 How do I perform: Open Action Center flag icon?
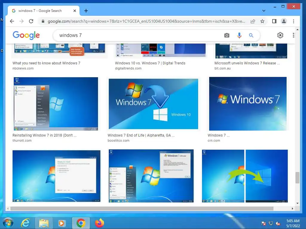coord(263,223)
